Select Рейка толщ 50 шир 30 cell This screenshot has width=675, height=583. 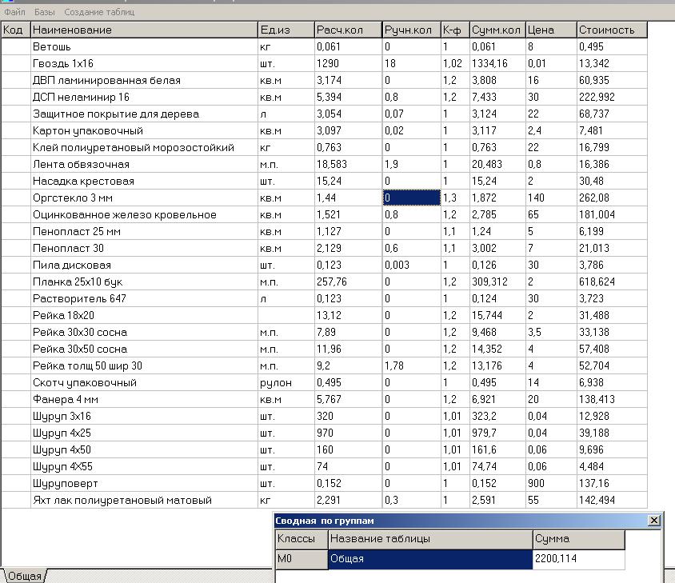(x=144, y=365)
